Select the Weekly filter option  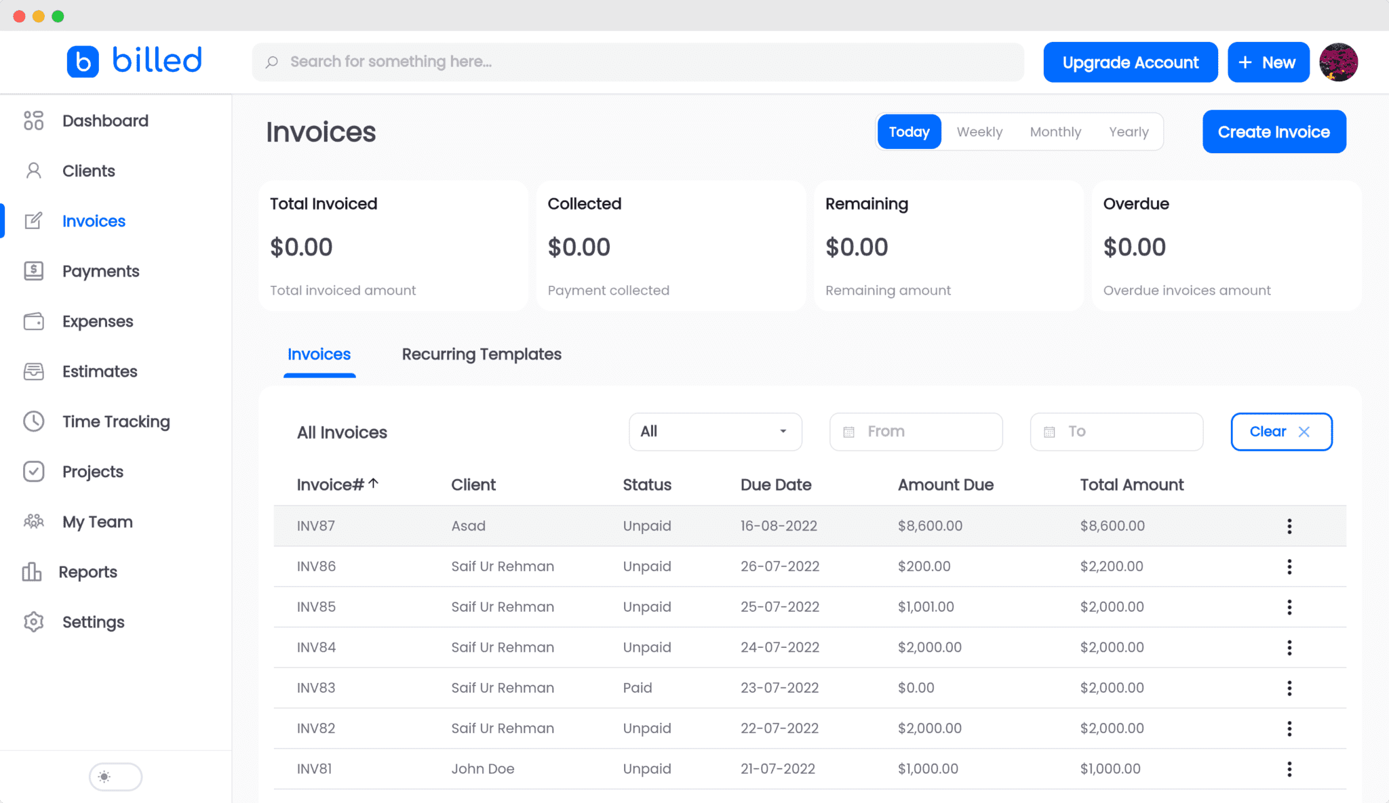pos(979,131)
